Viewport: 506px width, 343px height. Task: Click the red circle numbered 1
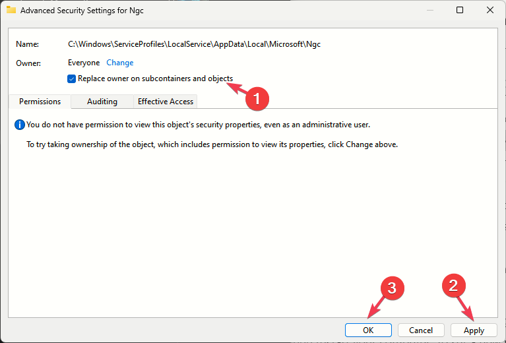coord(257,99)
